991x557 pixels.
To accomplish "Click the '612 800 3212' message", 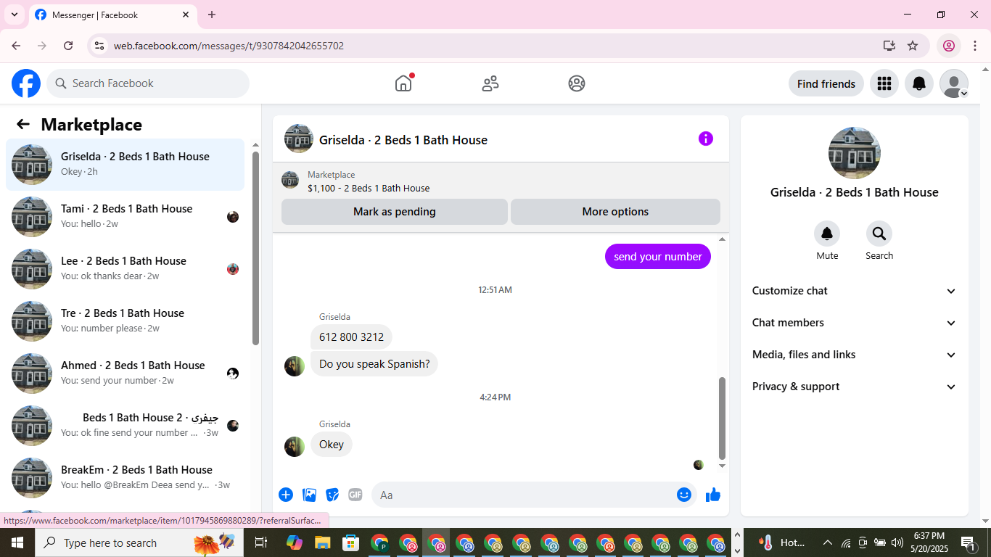I will coord(351,337).
